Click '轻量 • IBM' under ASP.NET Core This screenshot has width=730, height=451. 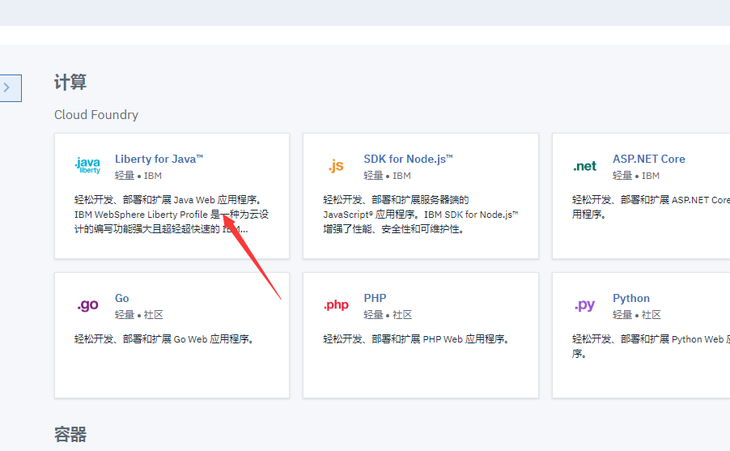click(x=636, y=176)
